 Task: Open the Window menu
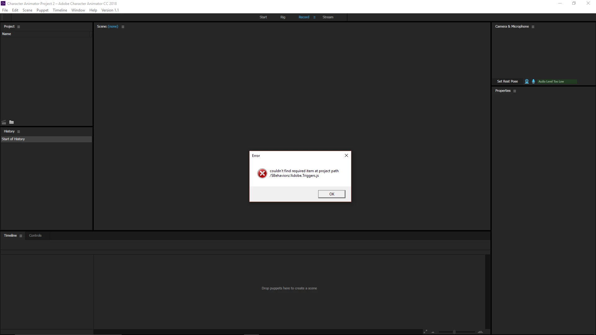[78, 10]
